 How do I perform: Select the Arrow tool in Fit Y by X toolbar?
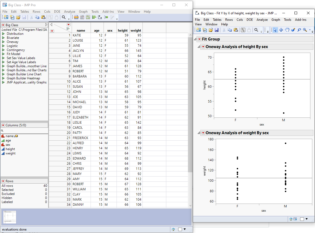(275, 30)
